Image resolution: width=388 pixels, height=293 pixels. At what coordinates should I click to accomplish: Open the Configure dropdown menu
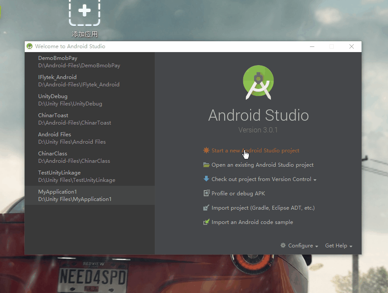pos(300,245)
